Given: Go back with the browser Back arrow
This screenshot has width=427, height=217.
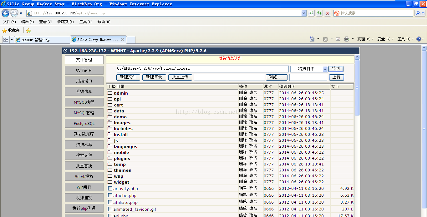Looking at the screenshot, I should (5, 13).
